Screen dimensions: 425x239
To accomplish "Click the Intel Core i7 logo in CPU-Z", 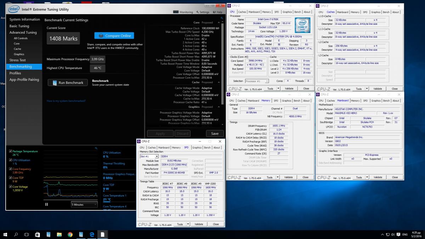I will 302,25.
